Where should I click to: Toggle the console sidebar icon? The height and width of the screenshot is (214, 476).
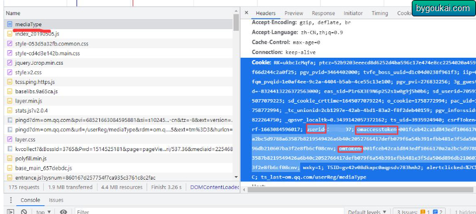pyautogui.click(x=11, y=212)
